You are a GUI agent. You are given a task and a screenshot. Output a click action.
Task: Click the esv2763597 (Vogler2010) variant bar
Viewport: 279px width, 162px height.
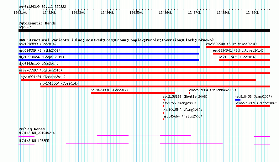[x=144, y=73]
